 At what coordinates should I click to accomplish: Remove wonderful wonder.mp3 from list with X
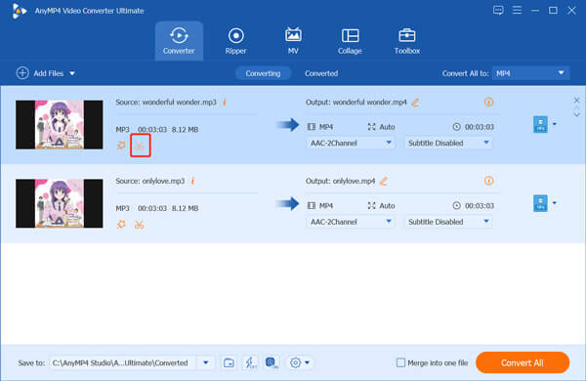(576, 101)
